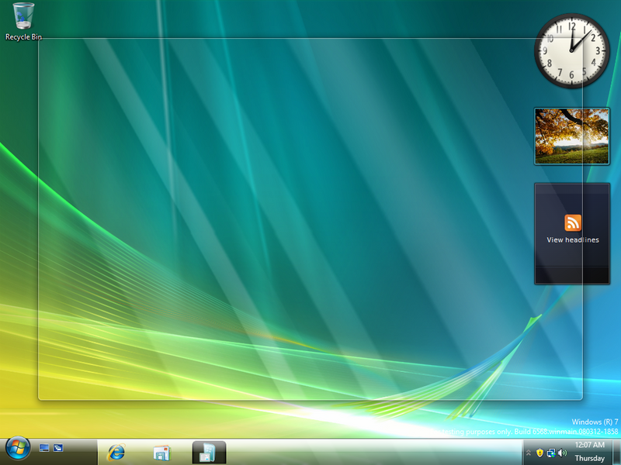Open the second taskbar icon with floppy disk
This screenshot has height=465, width=621.
(x=161, y=453)
